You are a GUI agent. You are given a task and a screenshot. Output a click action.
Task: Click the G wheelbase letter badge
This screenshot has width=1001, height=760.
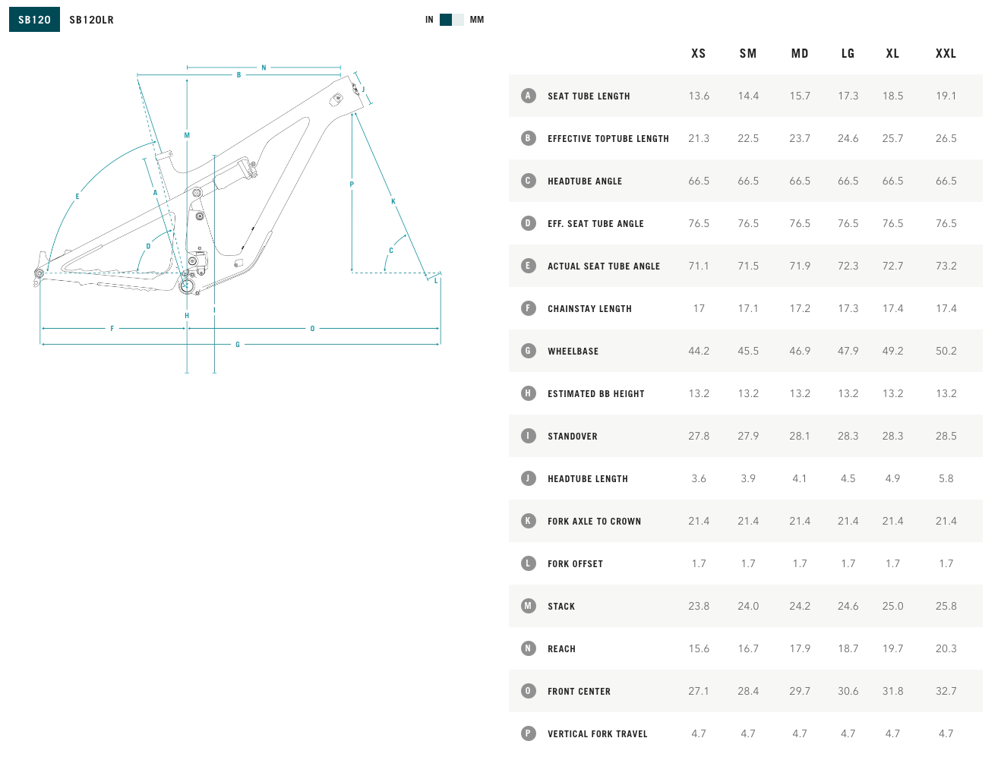(x=528, y=351)
